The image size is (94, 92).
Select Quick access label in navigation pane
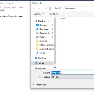pos(44,21)
